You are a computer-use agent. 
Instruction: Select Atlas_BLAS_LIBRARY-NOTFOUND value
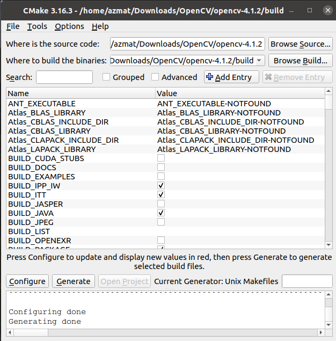pyautogui.click(x=219, y=113)
